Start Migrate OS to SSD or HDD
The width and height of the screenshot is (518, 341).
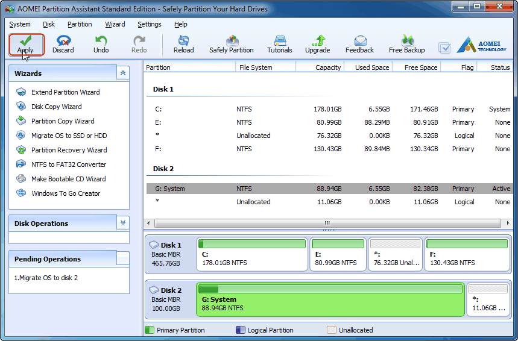(x=69, y=136)
